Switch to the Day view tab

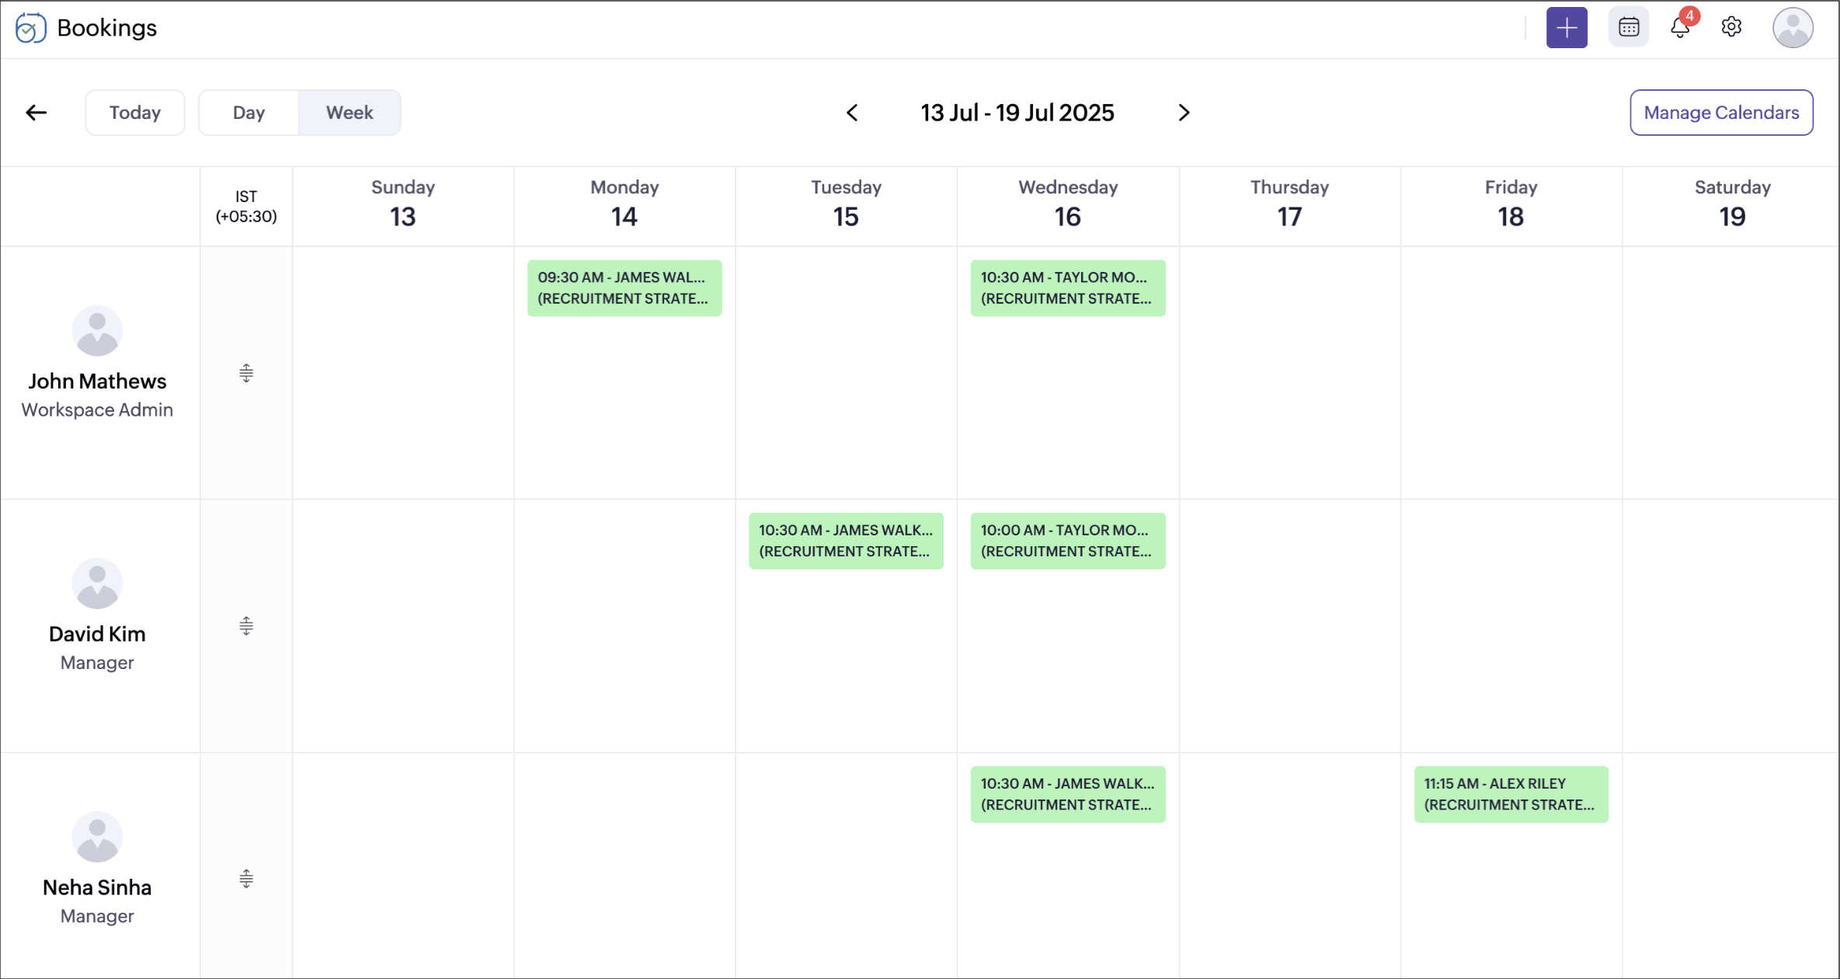click(249, 113)
